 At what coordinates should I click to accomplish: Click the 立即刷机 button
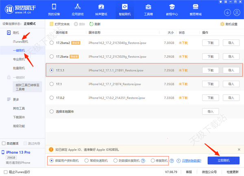click(223, 161)
